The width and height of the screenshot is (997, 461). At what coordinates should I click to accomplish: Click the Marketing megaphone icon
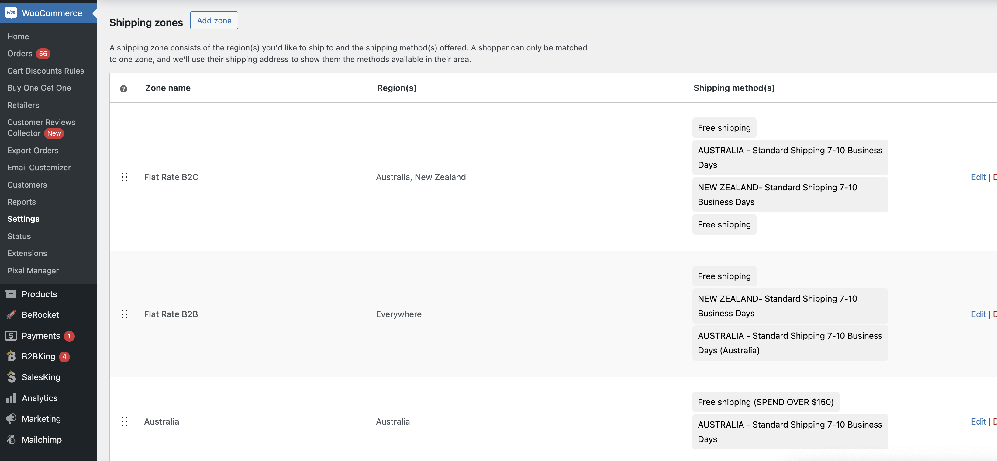click(11, 418)
